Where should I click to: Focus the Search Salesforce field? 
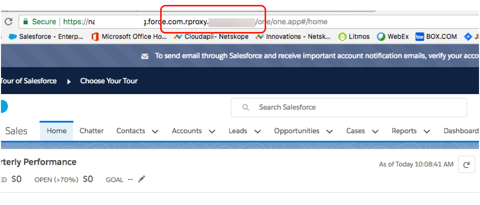[x=349, y=107]
